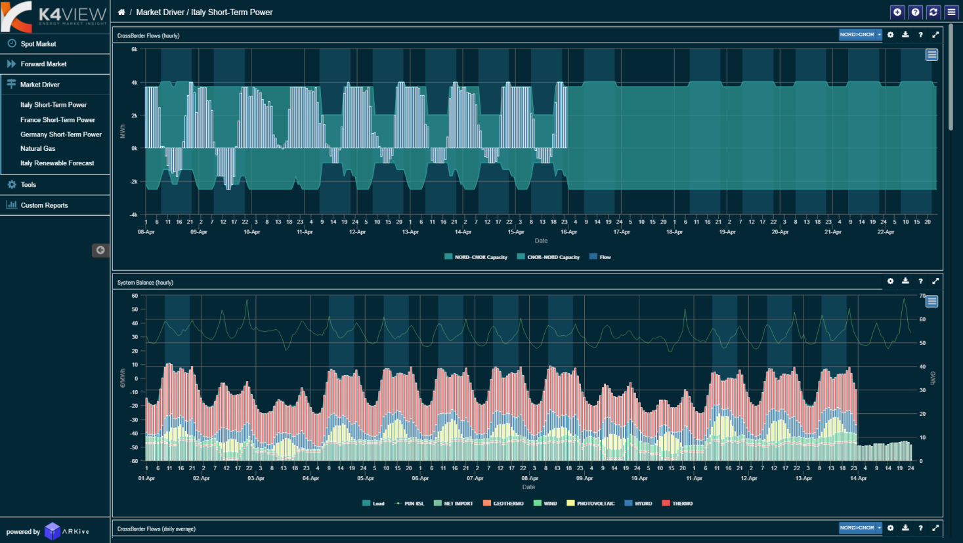Open Italy Short-Term Power page
The image size is (963, 543).
54,105
